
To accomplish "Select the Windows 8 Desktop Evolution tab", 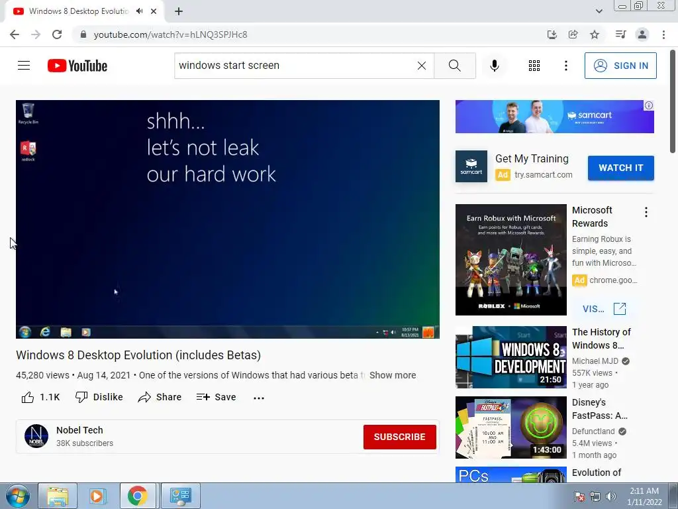I will (78, 11).
